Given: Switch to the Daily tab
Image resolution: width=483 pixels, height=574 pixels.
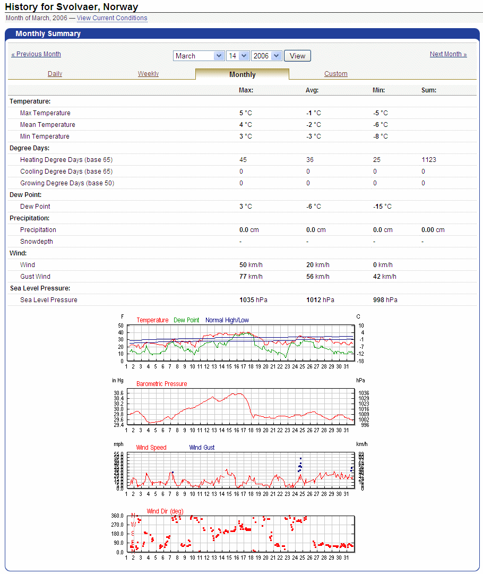Looking at the screenshot, I should click(55, 74).
